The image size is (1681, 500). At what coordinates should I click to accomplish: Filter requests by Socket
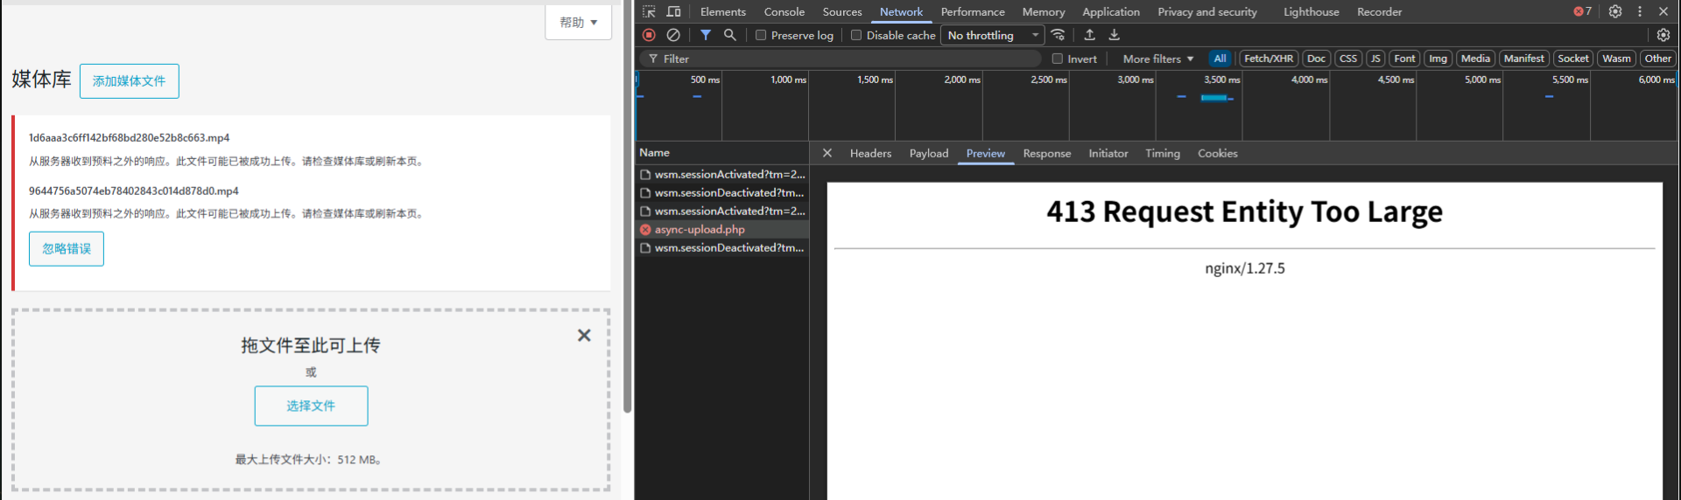1573,59
